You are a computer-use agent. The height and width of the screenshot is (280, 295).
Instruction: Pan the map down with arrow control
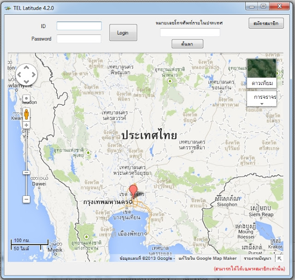point(26,82)
